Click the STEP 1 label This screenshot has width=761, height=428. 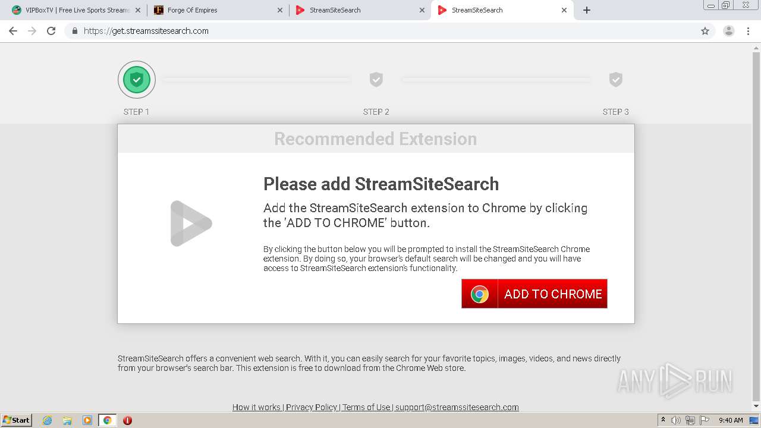pyautogui.click(x=136, y=112)
